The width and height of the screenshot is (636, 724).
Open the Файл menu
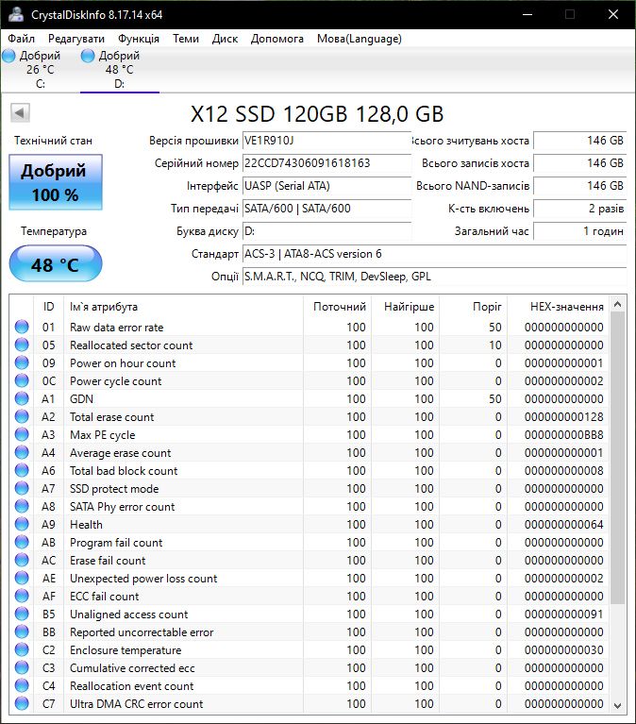pos(21,39)
